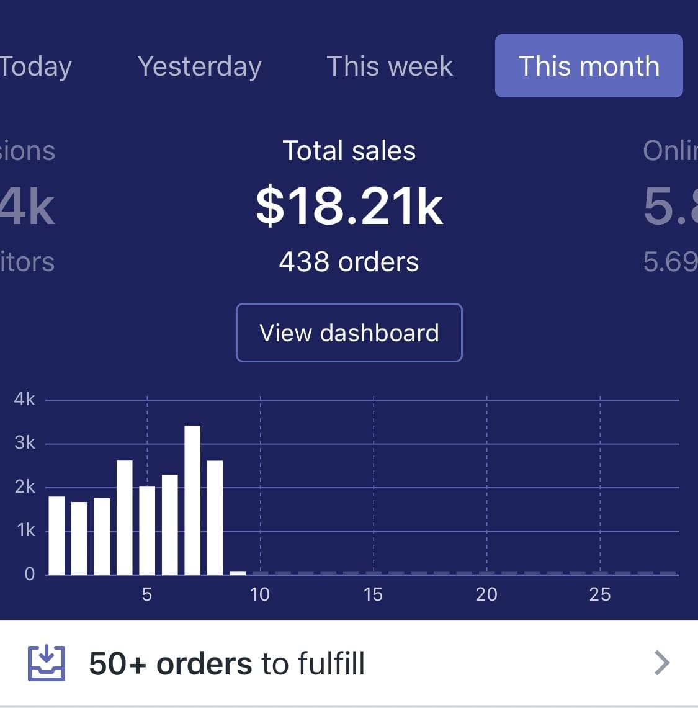This screenshot has height=708, width=698.
Task: Switch to the Today tab
Action: [35, 66]
